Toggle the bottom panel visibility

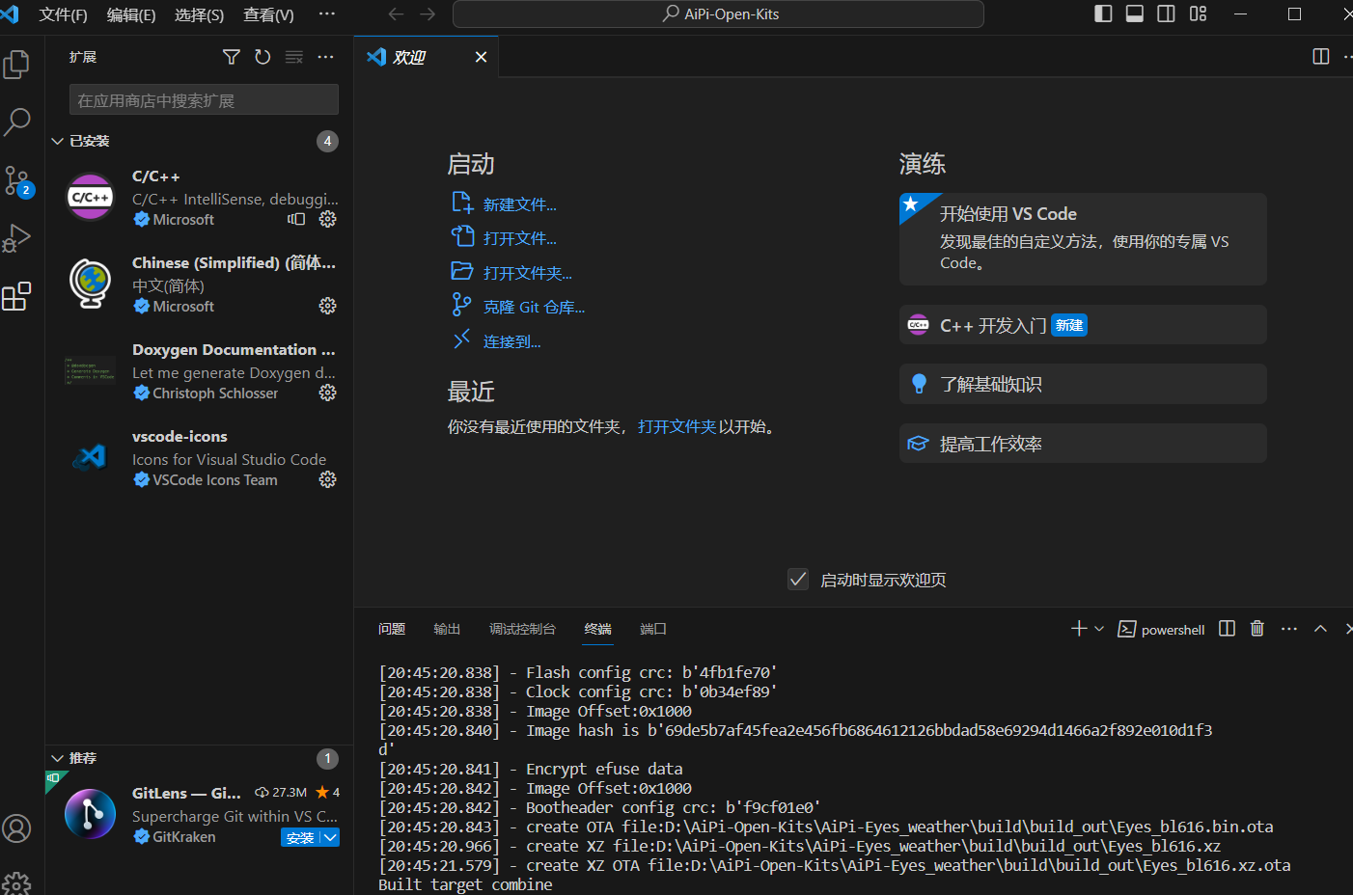pos(1135,14)
